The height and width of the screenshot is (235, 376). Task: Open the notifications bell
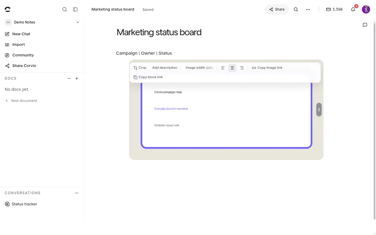(x=353, y=9)
